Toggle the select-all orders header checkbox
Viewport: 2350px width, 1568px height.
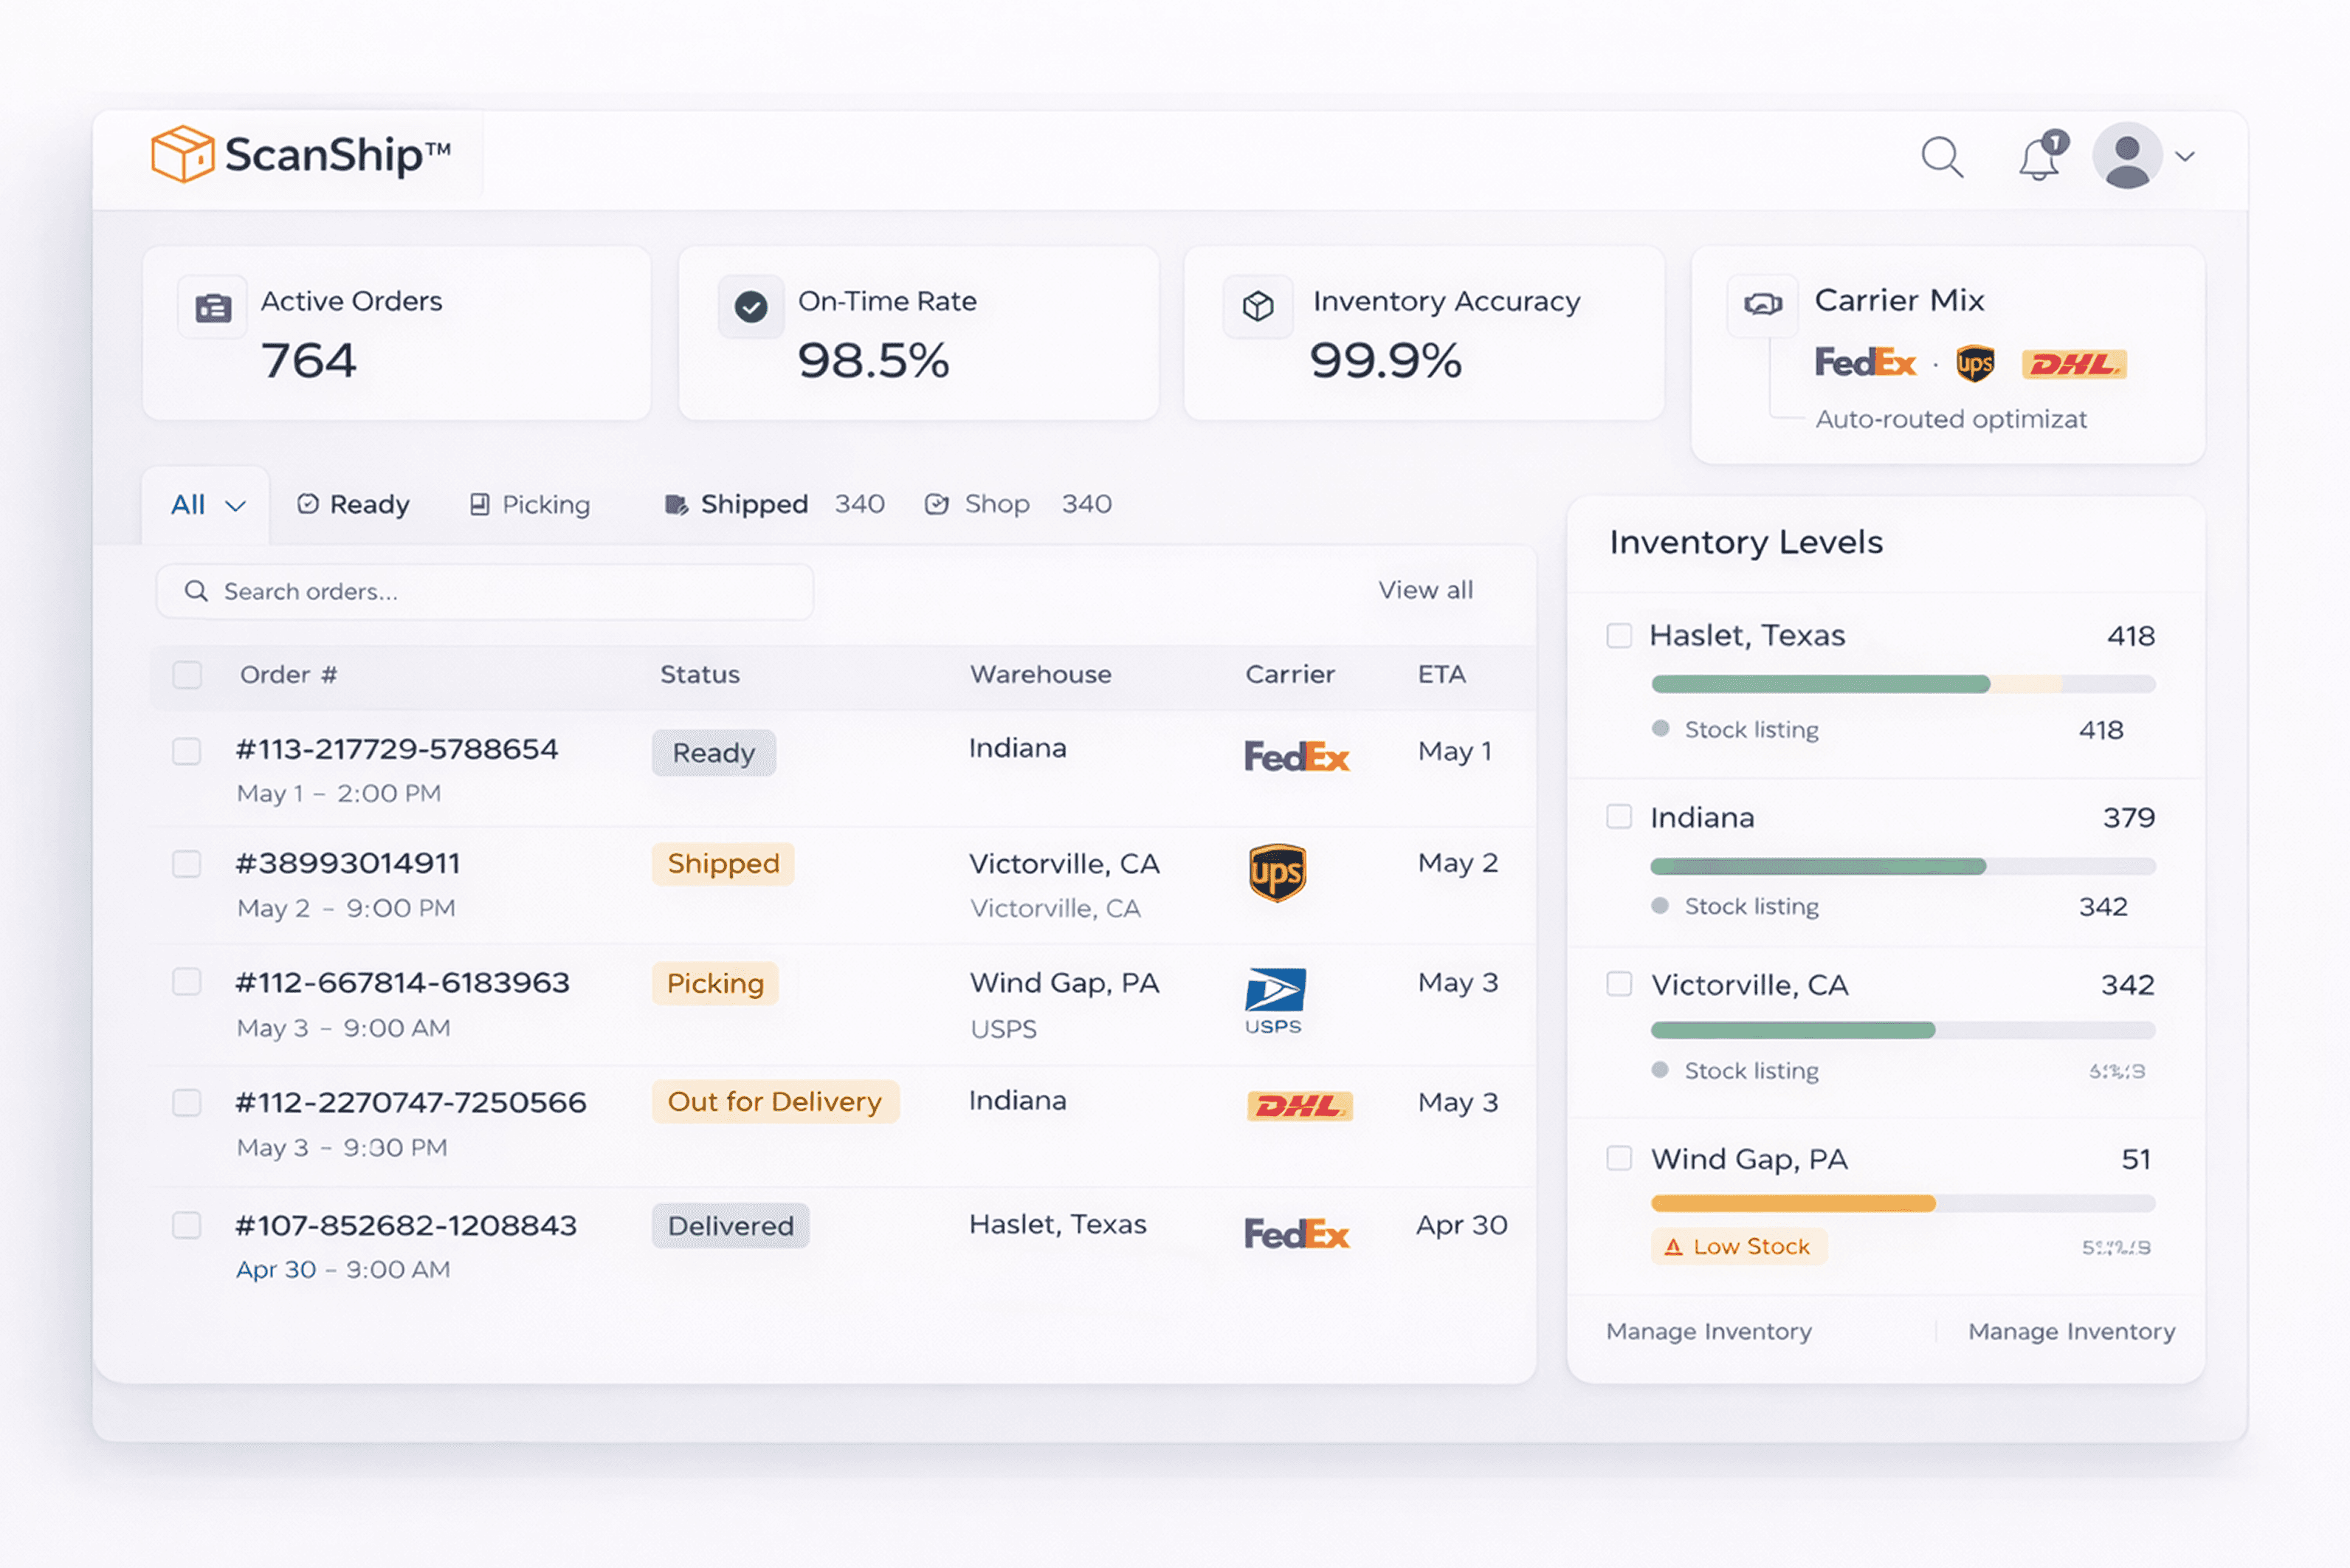[x=187, y=675]
